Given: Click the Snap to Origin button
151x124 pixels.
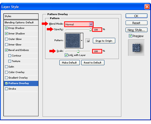Looking at the screenshot, I should 104,41.
